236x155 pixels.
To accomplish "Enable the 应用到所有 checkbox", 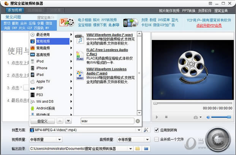I will 157,130.
